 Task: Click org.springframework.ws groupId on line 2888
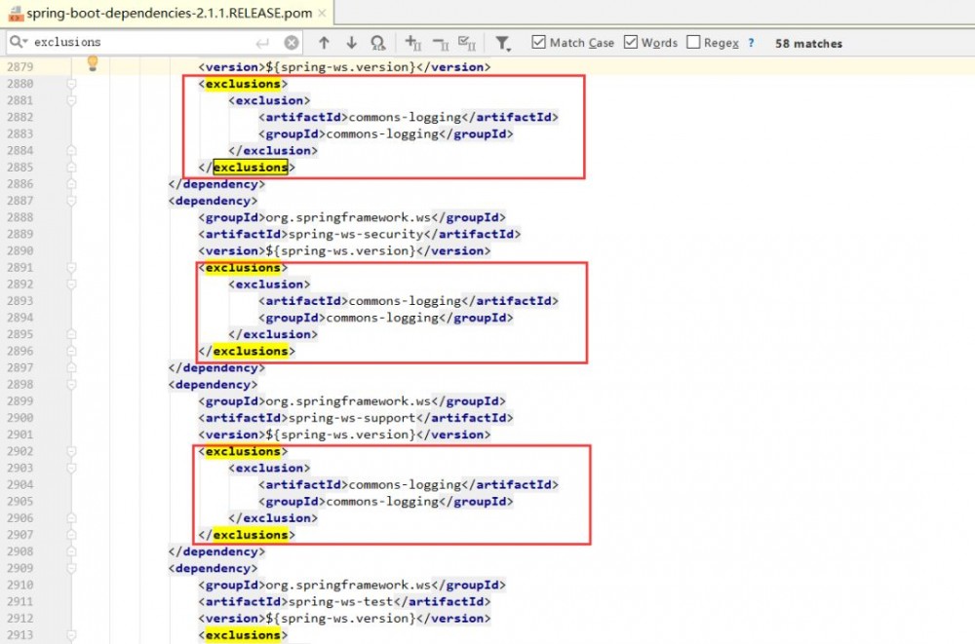coord(348,217)
